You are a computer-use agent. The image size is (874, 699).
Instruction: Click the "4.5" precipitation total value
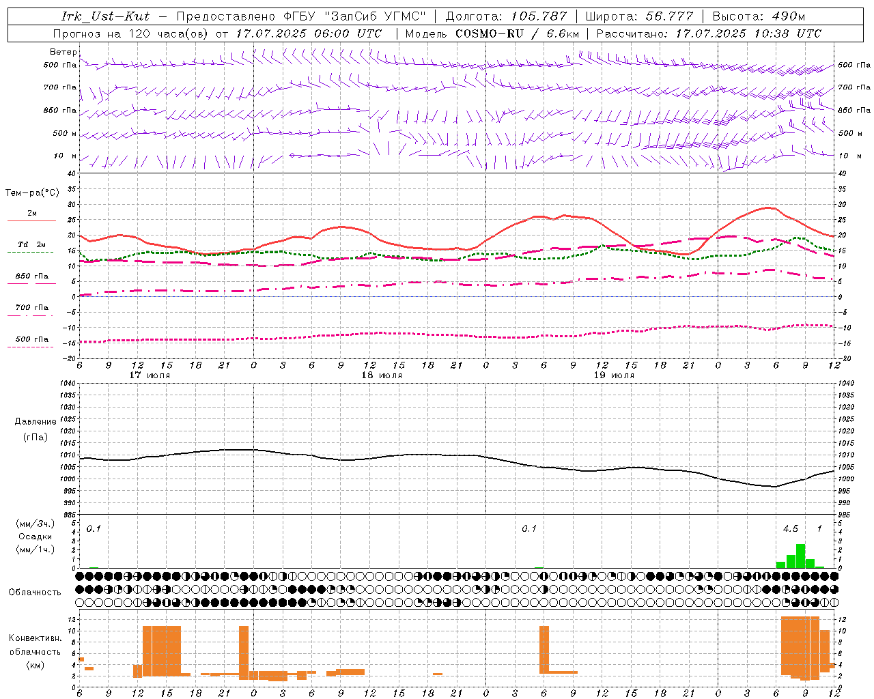[x=790, y=529]
